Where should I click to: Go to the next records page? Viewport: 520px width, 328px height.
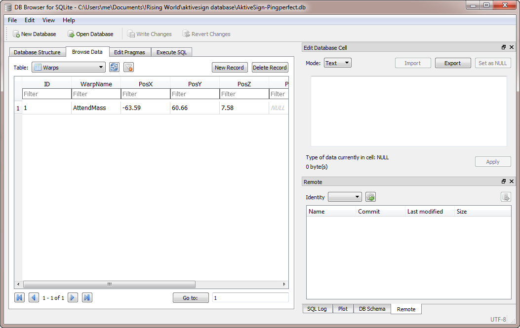pos(73,297)
